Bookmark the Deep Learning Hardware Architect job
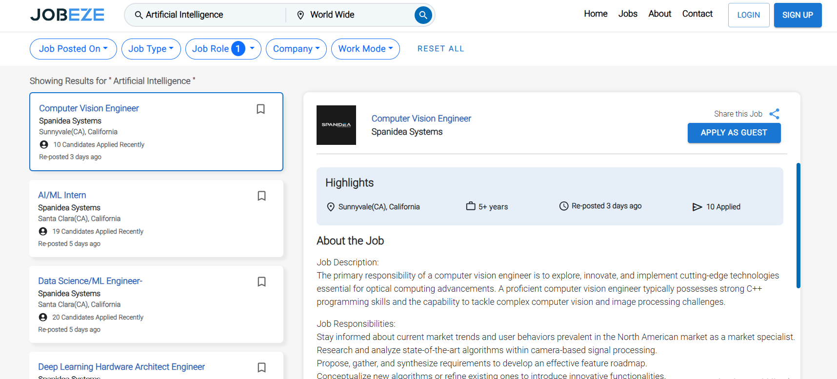This screenshot has width=837, height=379. pos(262,367)
